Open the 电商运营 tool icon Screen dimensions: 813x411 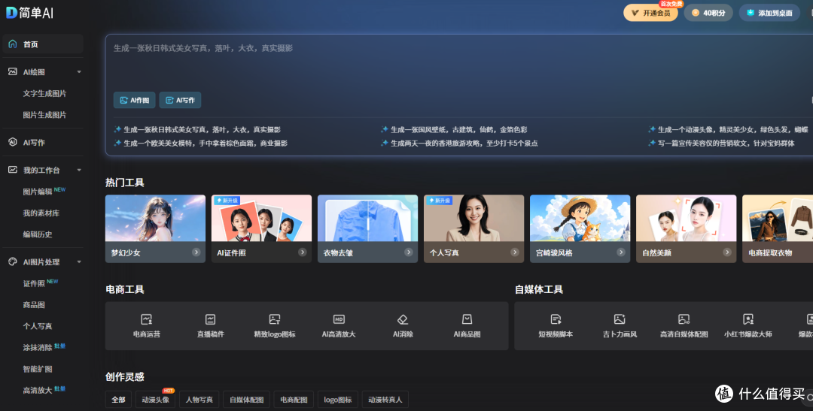[147, 325]
